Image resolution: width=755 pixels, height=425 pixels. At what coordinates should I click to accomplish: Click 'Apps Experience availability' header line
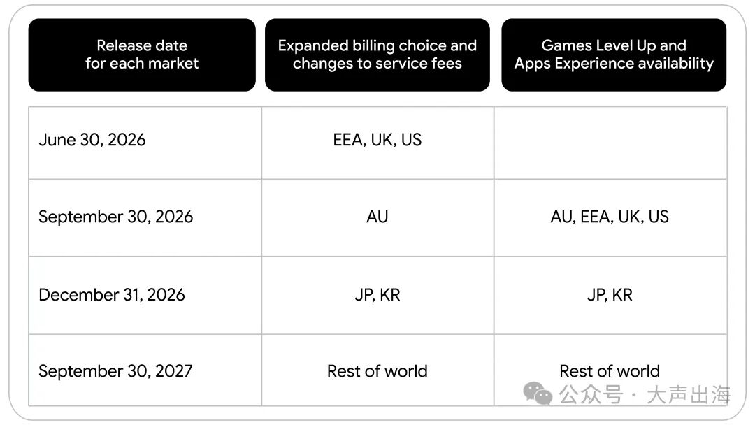(x=614, y=64)
